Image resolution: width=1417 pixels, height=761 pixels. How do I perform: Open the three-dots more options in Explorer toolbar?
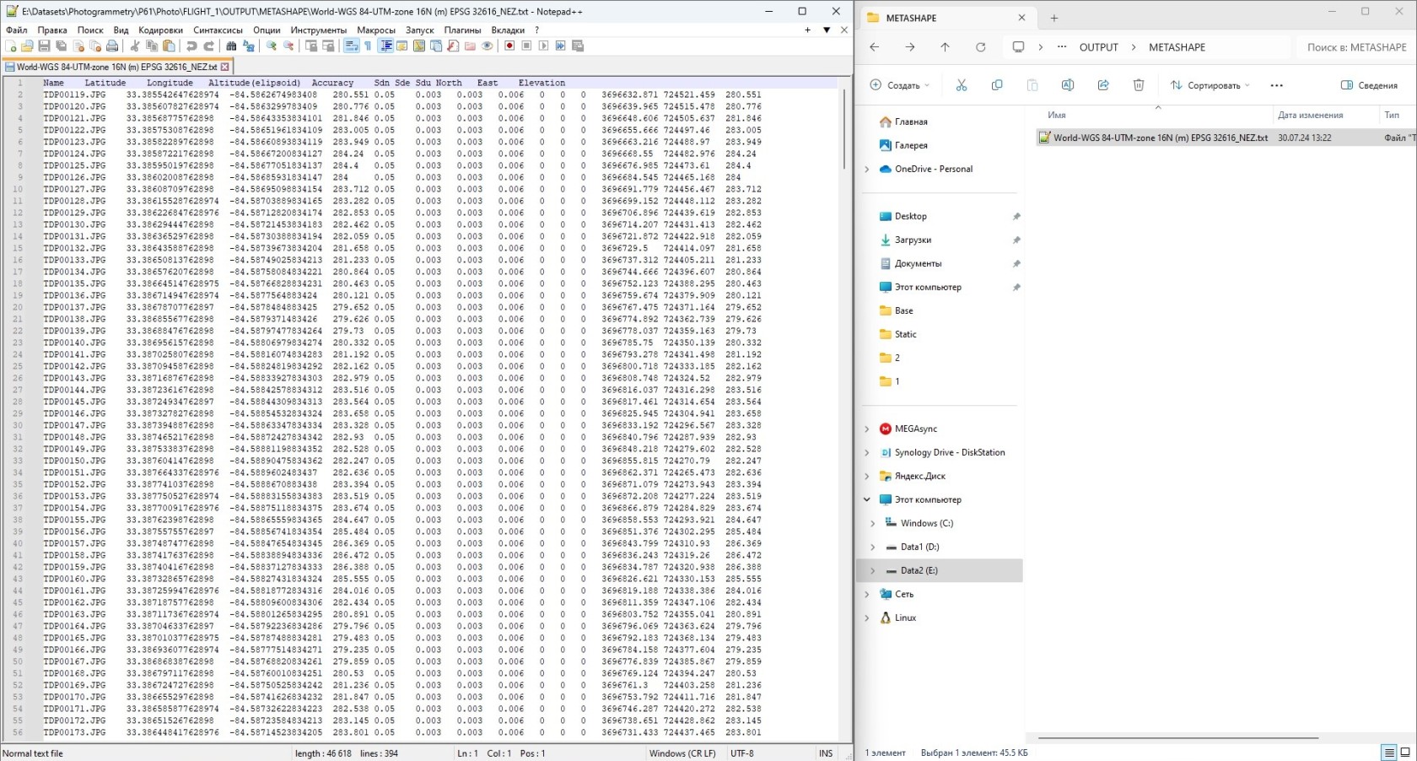tap(1276, 85)
